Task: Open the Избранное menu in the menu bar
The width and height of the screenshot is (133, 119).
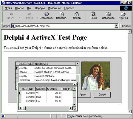Action: point(55,8)
